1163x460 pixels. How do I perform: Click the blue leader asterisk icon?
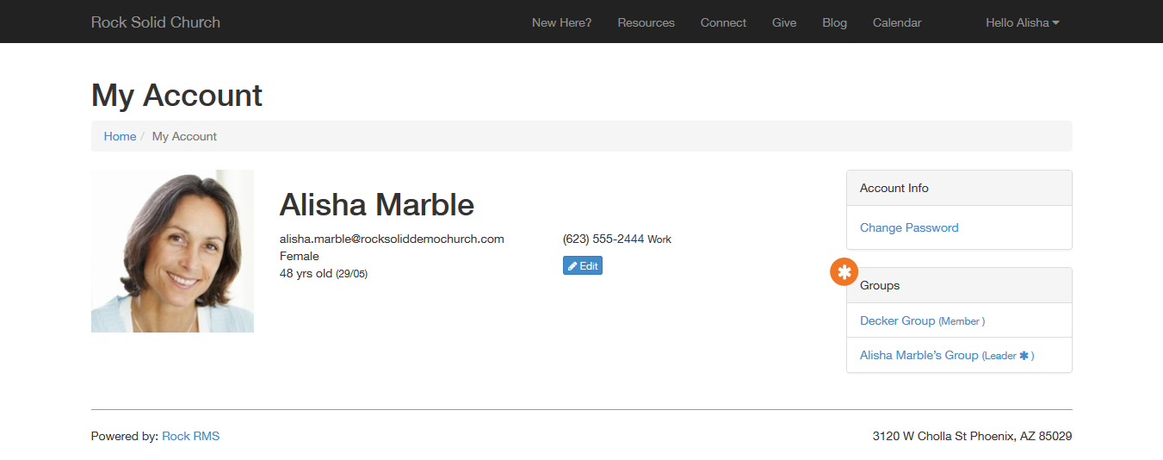pos(1024,356)
